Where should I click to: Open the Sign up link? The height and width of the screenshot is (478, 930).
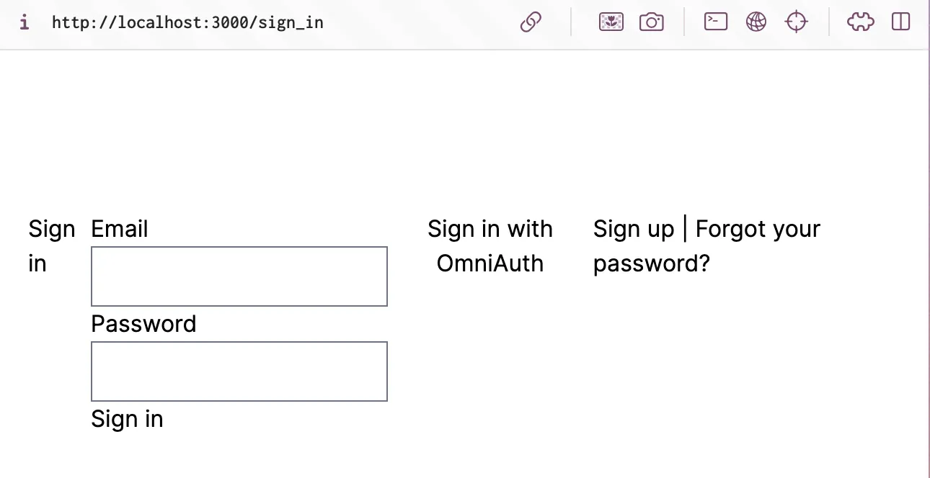pos(633,229)
